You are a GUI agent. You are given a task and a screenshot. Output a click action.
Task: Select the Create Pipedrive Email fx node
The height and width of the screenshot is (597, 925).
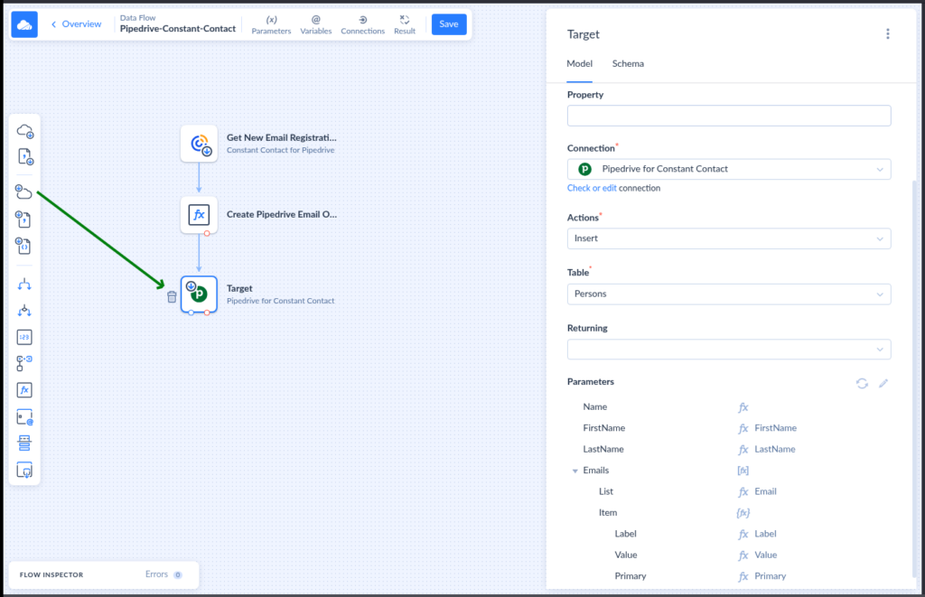click(199, 215)
